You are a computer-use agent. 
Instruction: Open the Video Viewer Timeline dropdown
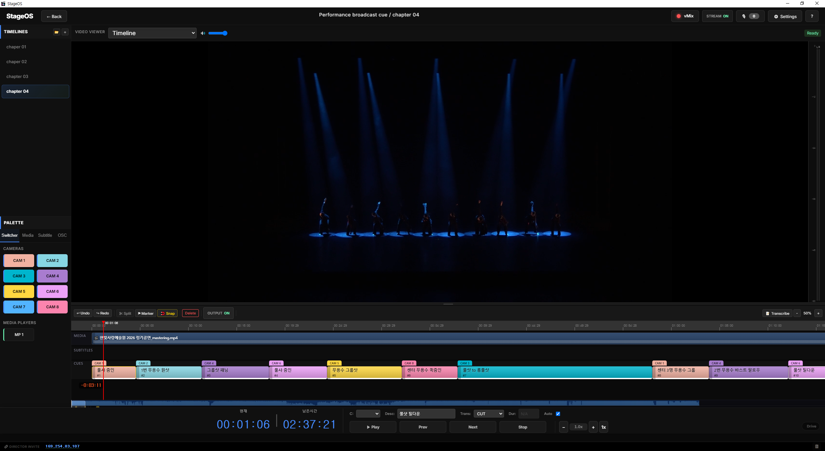click(x=152, y=33)
